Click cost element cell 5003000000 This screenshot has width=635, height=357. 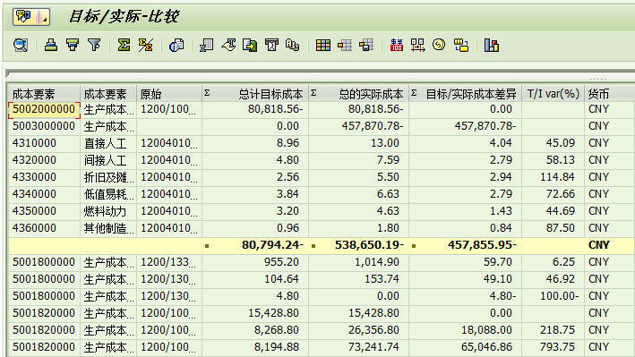44,126
